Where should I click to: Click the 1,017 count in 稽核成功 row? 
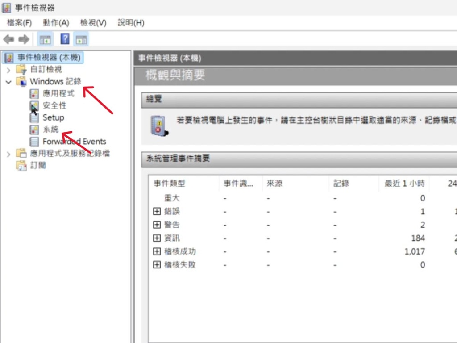415,252
